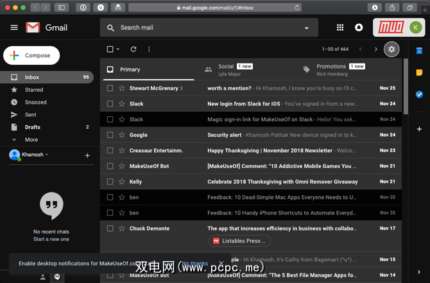Open Google notifications bell
The height and width of the screenshot is (283, 430).
click(x=359, y=28)
